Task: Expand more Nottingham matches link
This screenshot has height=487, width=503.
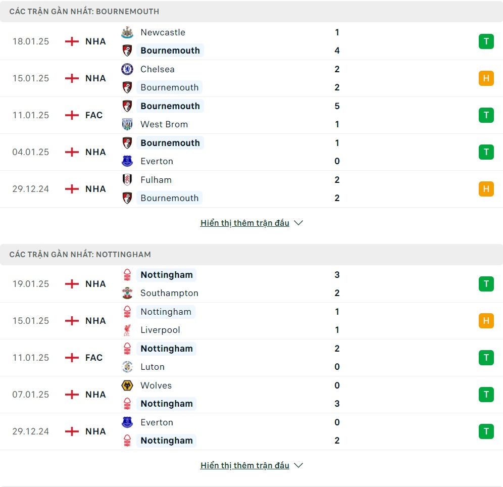Action: (245, 465)
